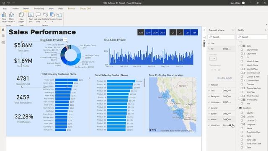Click the product chart vertical scrollbar
This screenshot has height=151, width=268.
coord(144,83)
